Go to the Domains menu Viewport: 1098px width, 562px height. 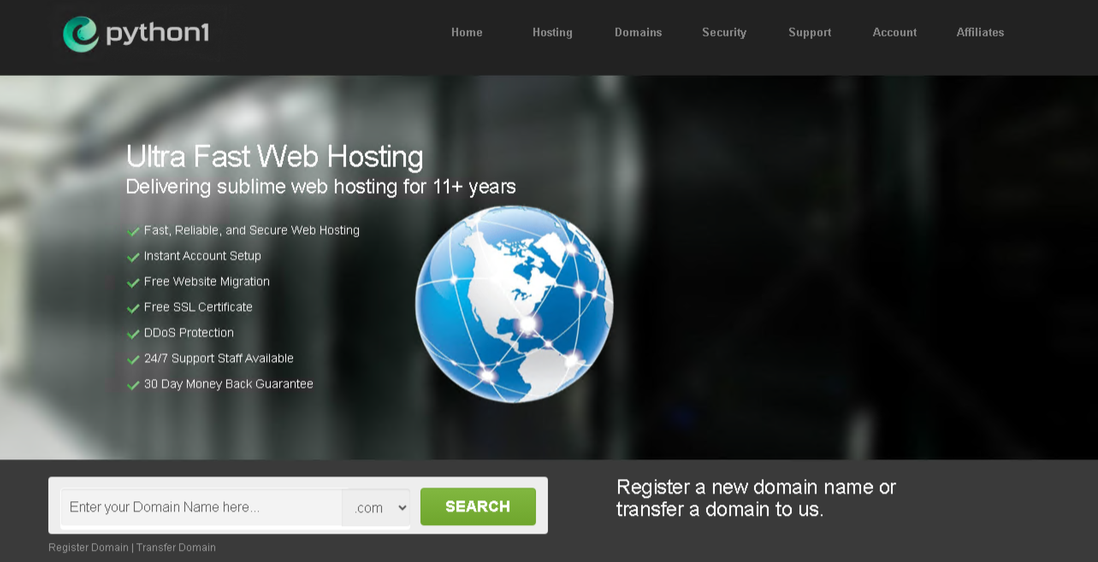tap(638, 32)
